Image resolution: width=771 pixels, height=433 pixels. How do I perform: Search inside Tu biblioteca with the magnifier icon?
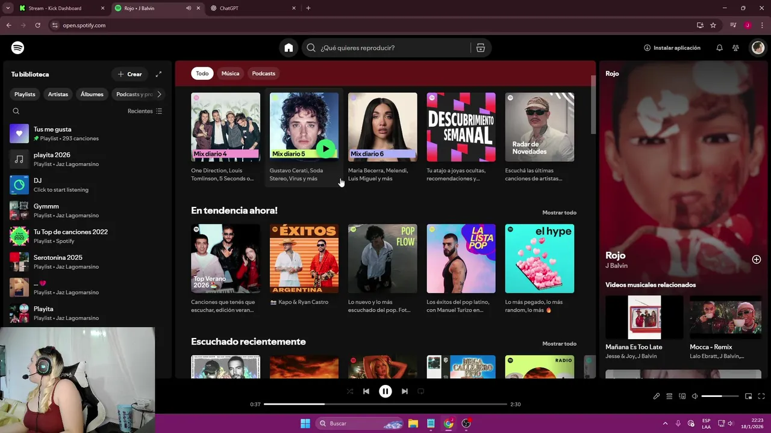(16, 111)
